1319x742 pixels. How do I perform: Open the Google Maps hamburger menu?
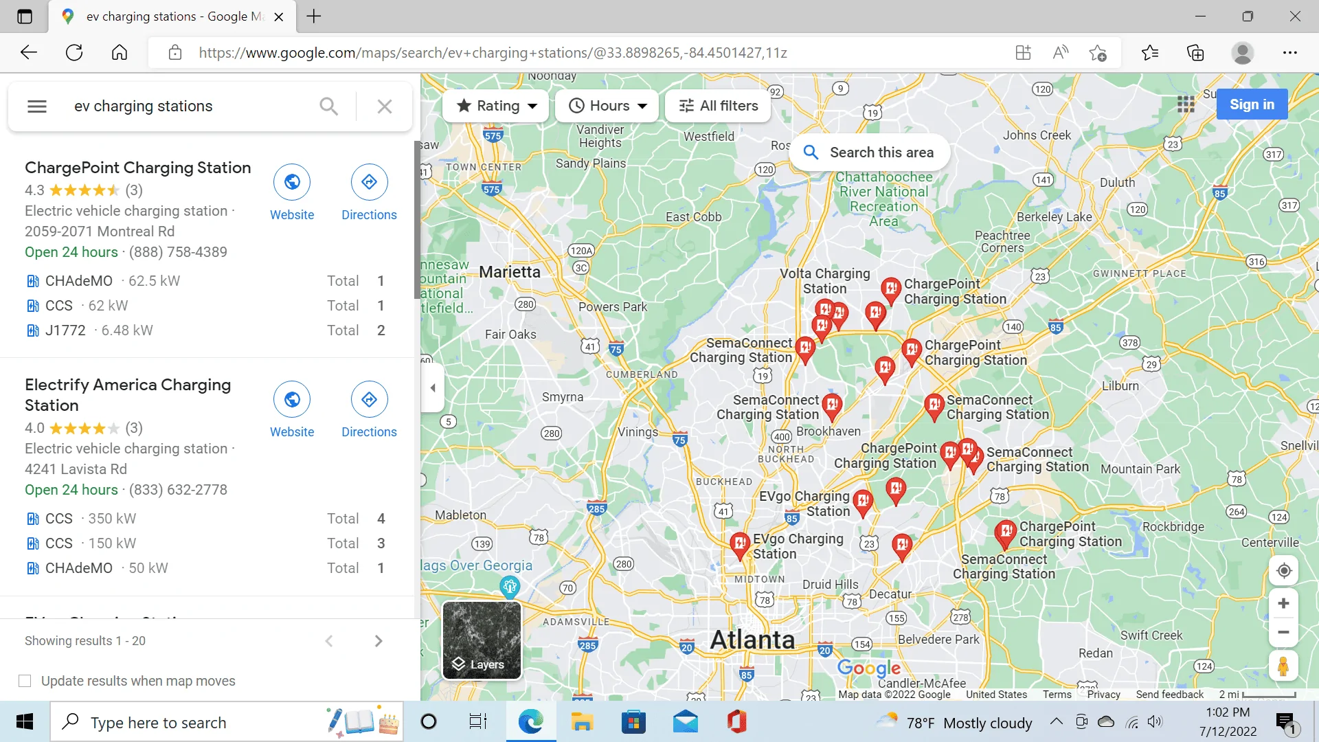(x=37, y=106)
